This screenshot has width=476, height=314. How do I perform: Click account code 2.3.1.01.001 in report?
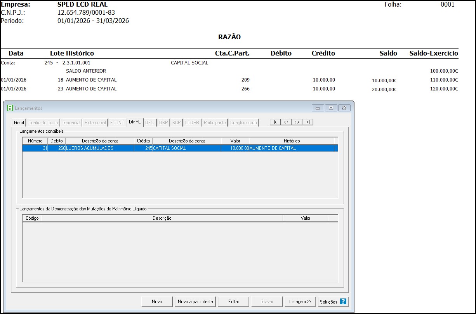pos(76,62)
